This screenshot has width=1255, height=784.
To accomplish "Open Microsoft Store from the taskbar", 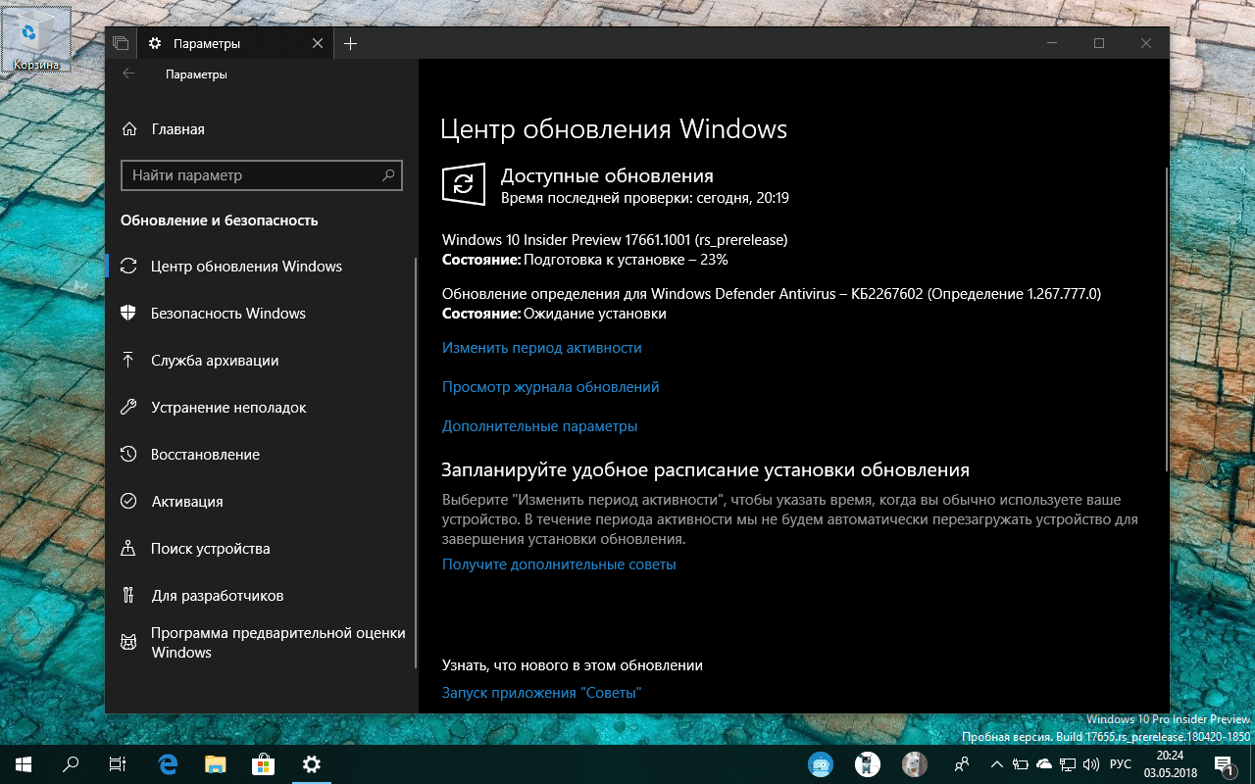I will [263, 764].
